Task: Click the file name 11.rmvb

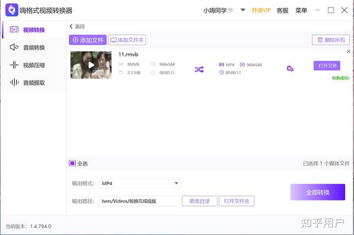Action: point(128,55)
